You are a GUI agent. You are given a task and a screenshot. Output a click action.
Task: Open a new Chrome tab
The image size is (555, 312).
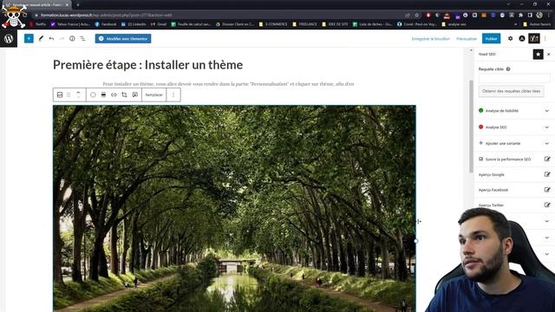tap(78, 4)
